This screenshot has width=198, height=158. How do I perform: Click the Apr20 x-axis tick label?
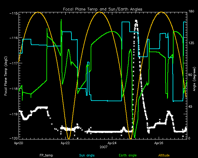tap(19, 143)
